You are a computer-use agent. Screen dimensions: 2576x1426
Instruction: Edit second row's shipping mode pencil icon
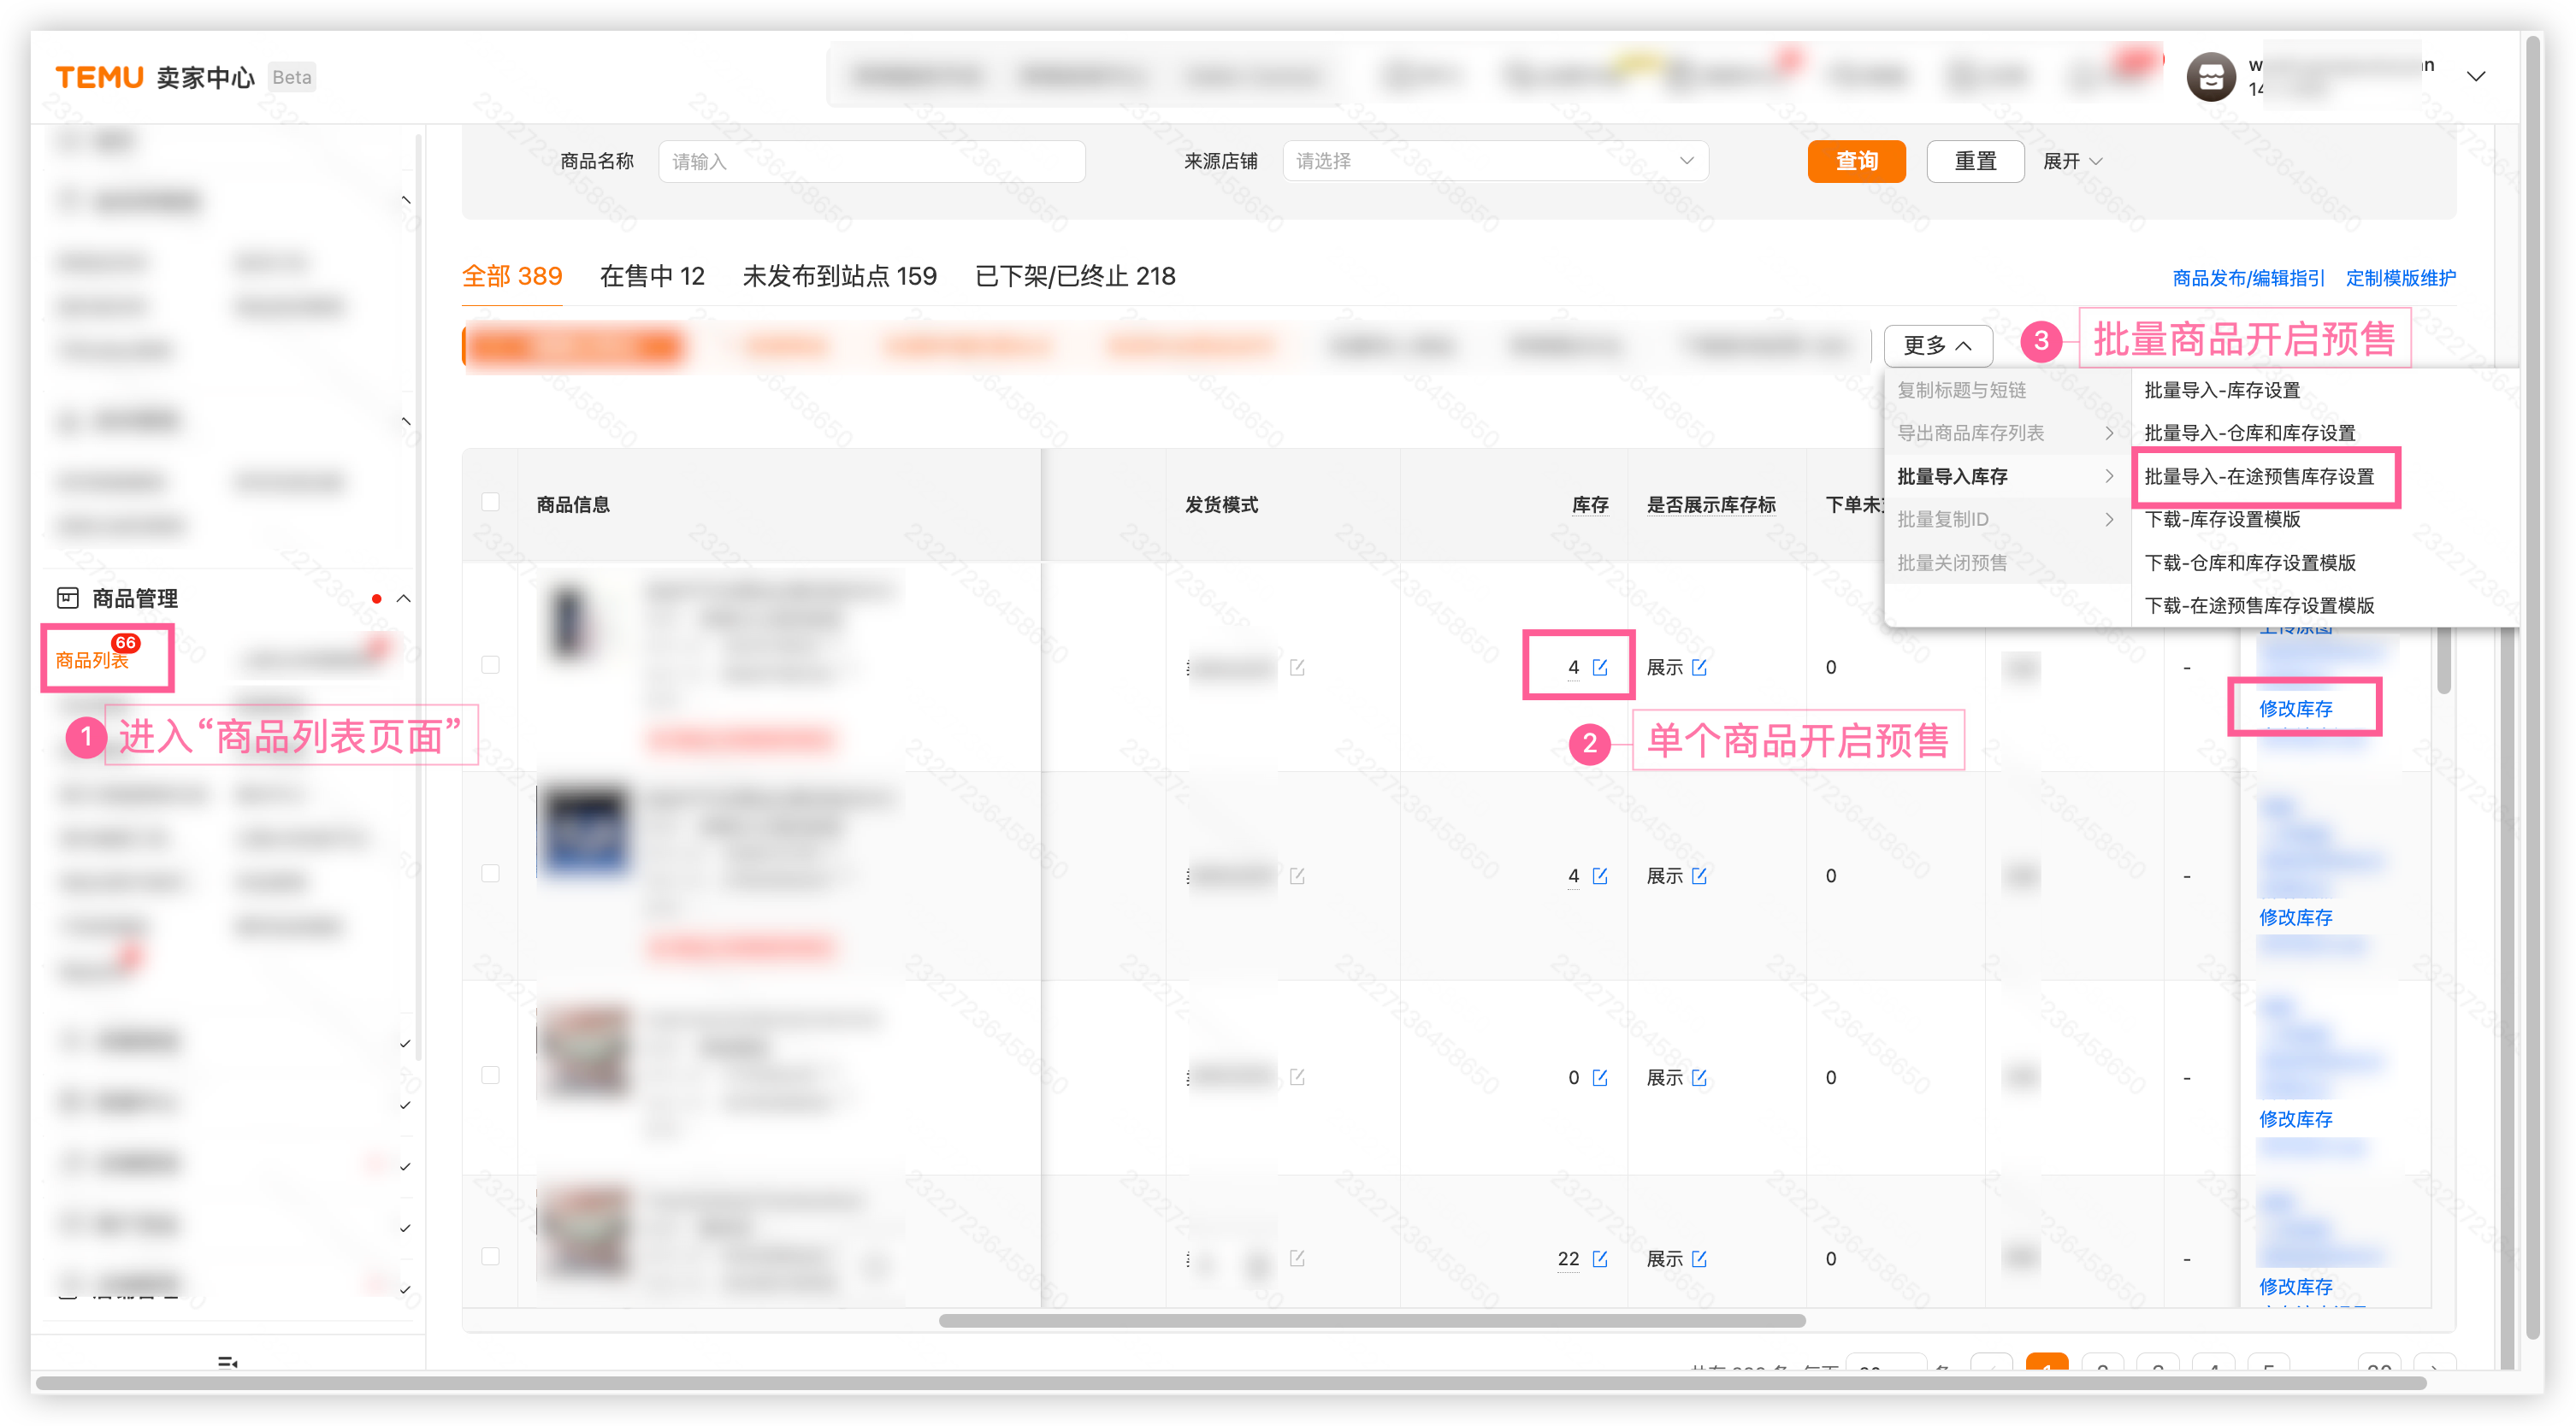click(x=1297, y=875)
